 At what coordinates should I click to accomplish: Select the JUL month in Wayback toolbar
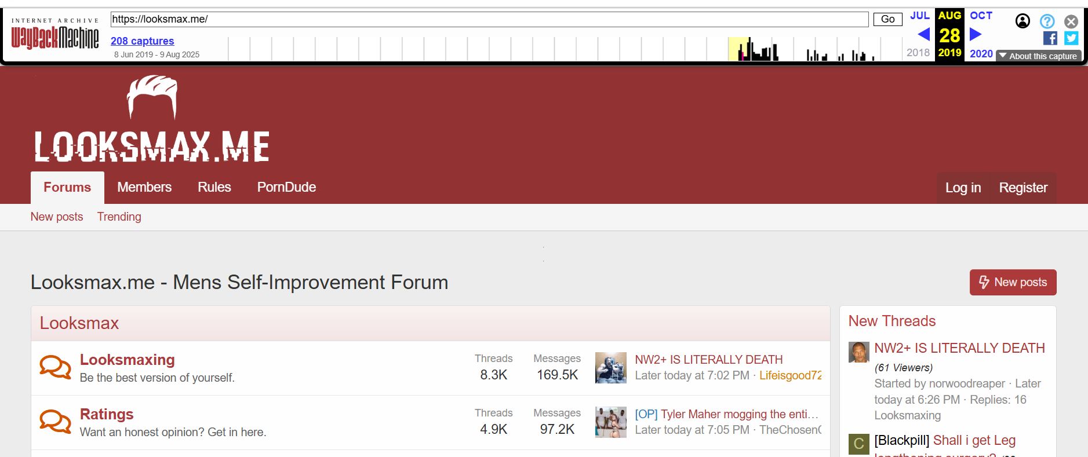point(919,16)
